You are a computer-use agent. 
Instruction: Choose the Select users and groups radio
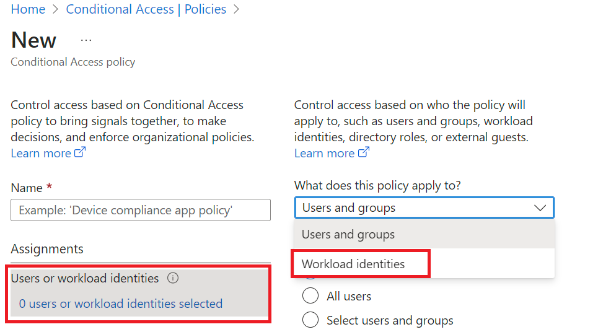pyautogui.click(x=310, y=320)
